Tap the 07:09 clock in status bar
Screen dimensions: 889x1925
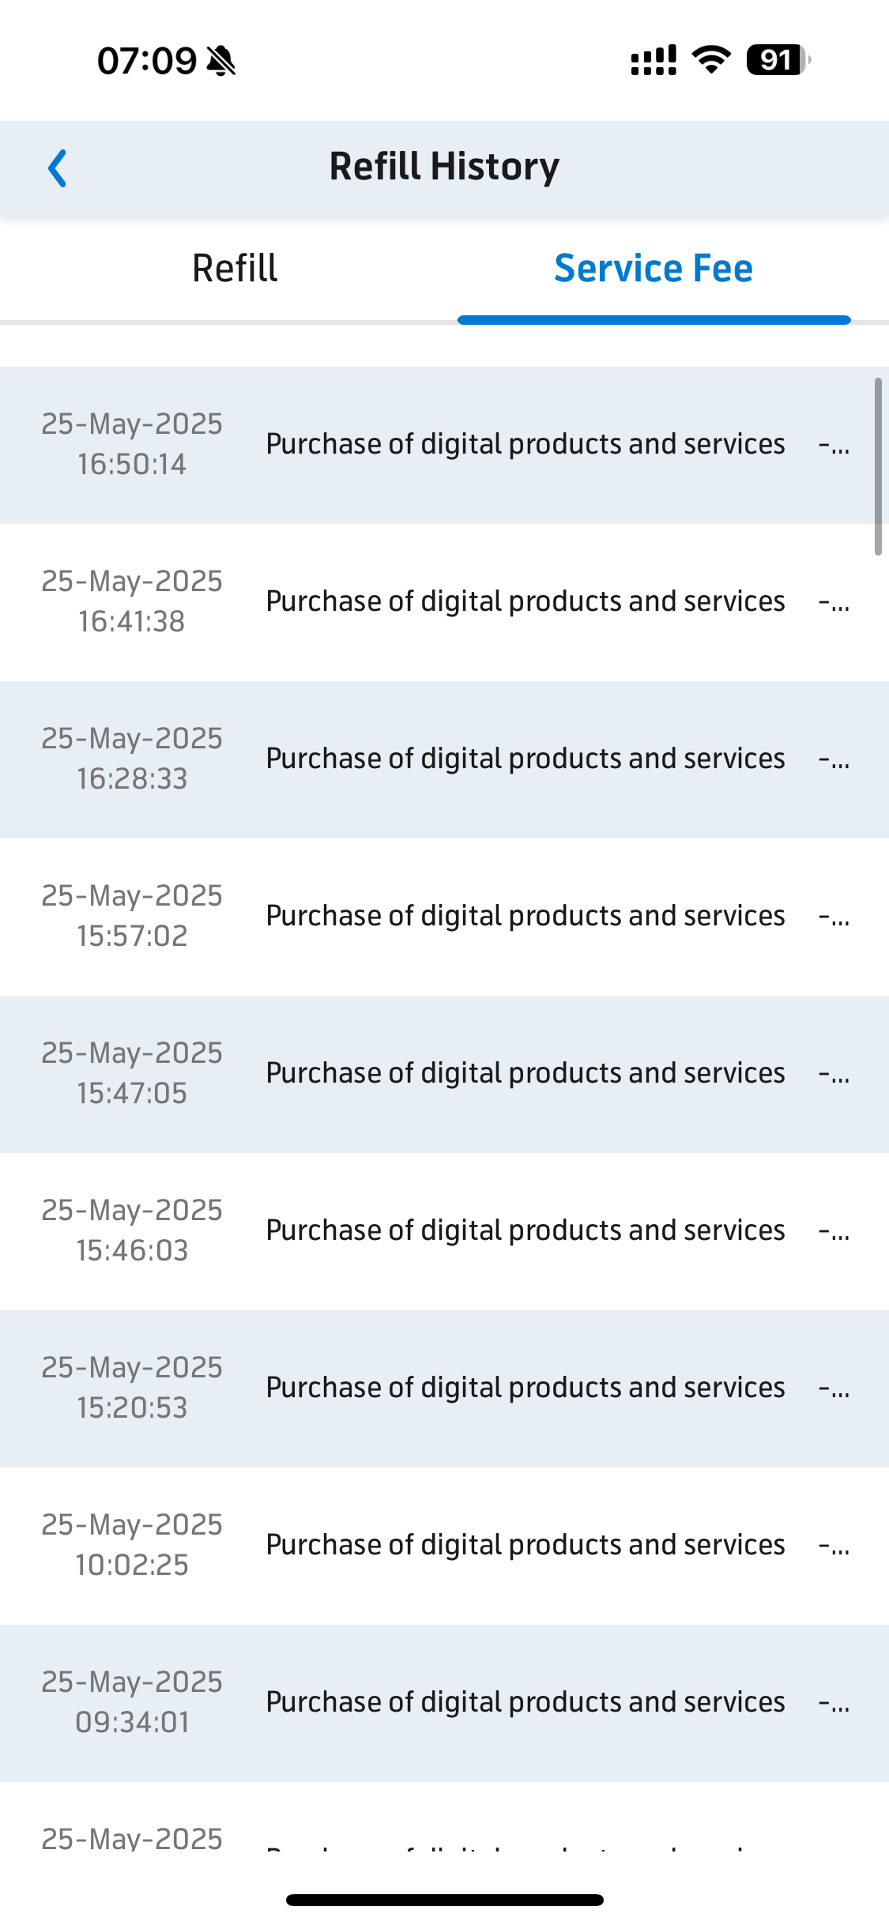coord(147,61)
